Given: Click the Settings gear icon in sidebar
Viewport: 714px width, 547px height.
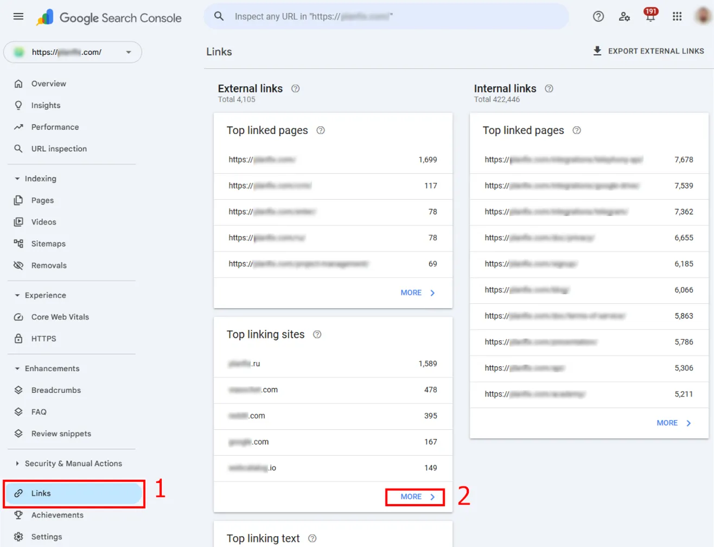Looking at the screenshot, I should tap(18, 537).
